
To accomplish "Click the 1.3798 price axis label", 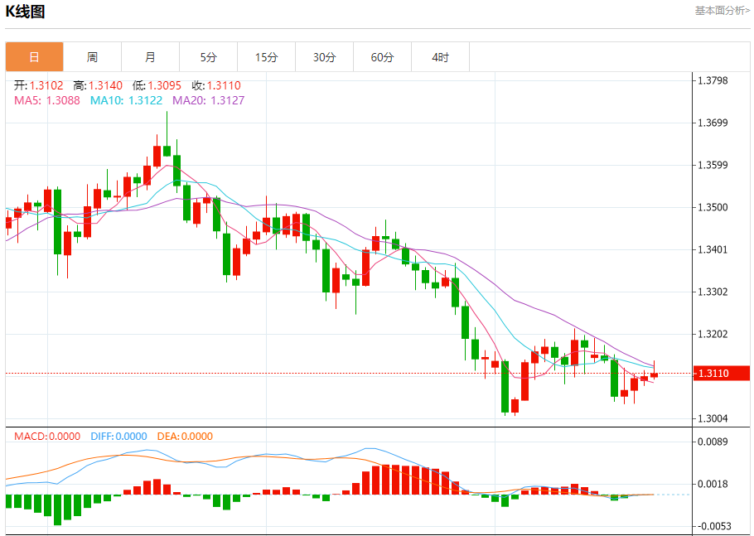I will click(x=713, y=80).
